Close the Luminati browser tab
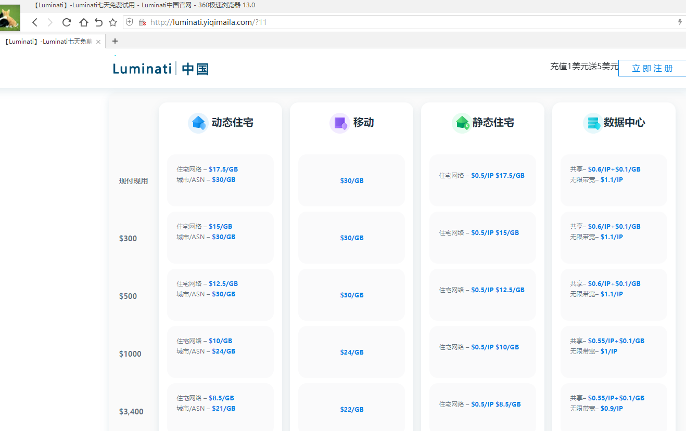 coord(98,42)
